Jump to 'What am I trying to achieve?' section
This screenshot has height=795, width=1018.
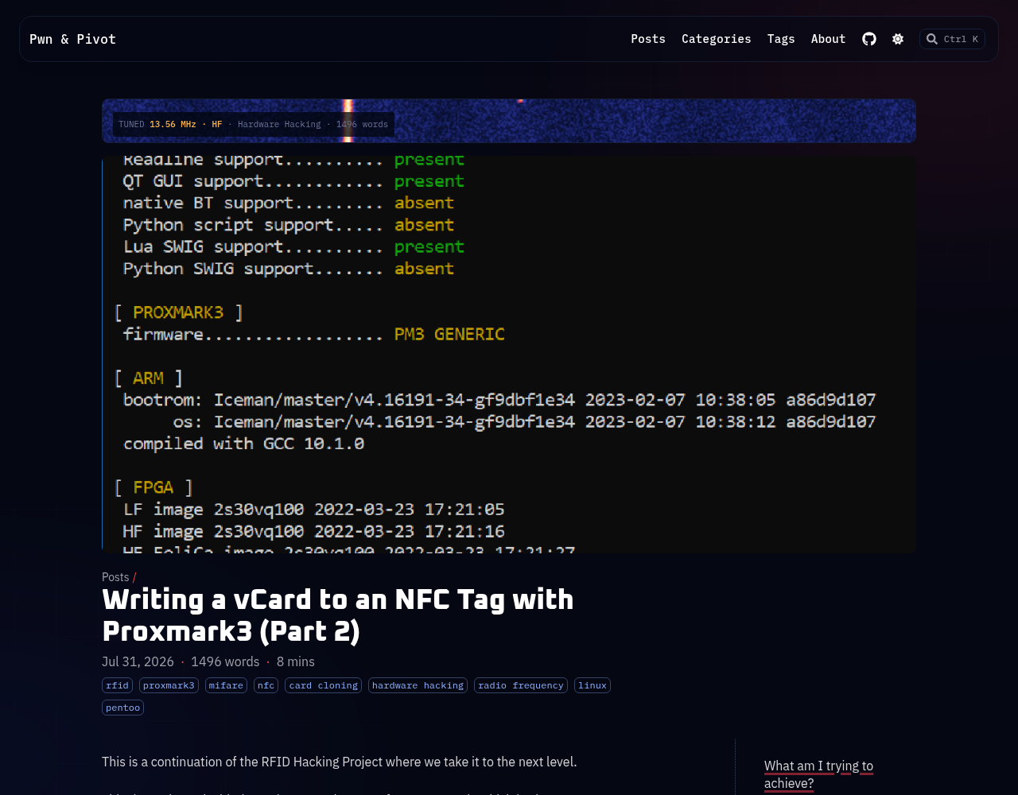point(818,775)
